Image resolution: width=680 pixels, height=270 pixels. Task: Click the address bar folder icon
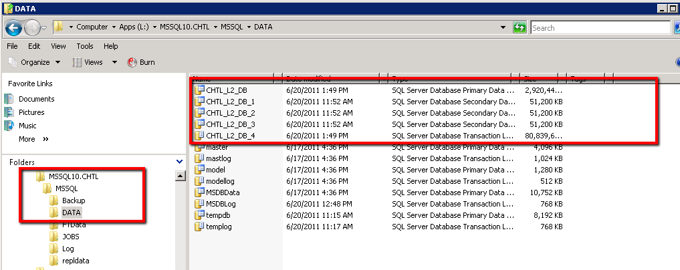[59, 27]
